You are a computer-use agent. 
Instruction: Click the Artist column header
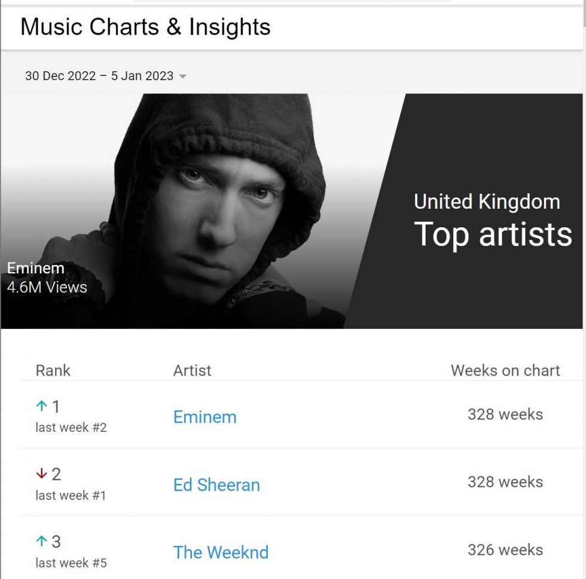[192, 370]
